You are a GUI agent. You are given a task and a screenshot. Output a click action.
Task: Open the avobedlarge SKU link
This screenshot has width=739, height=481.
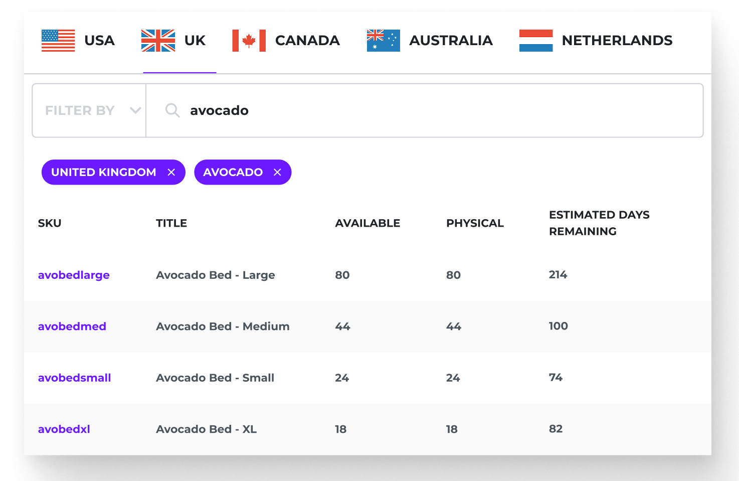point(74,275)
